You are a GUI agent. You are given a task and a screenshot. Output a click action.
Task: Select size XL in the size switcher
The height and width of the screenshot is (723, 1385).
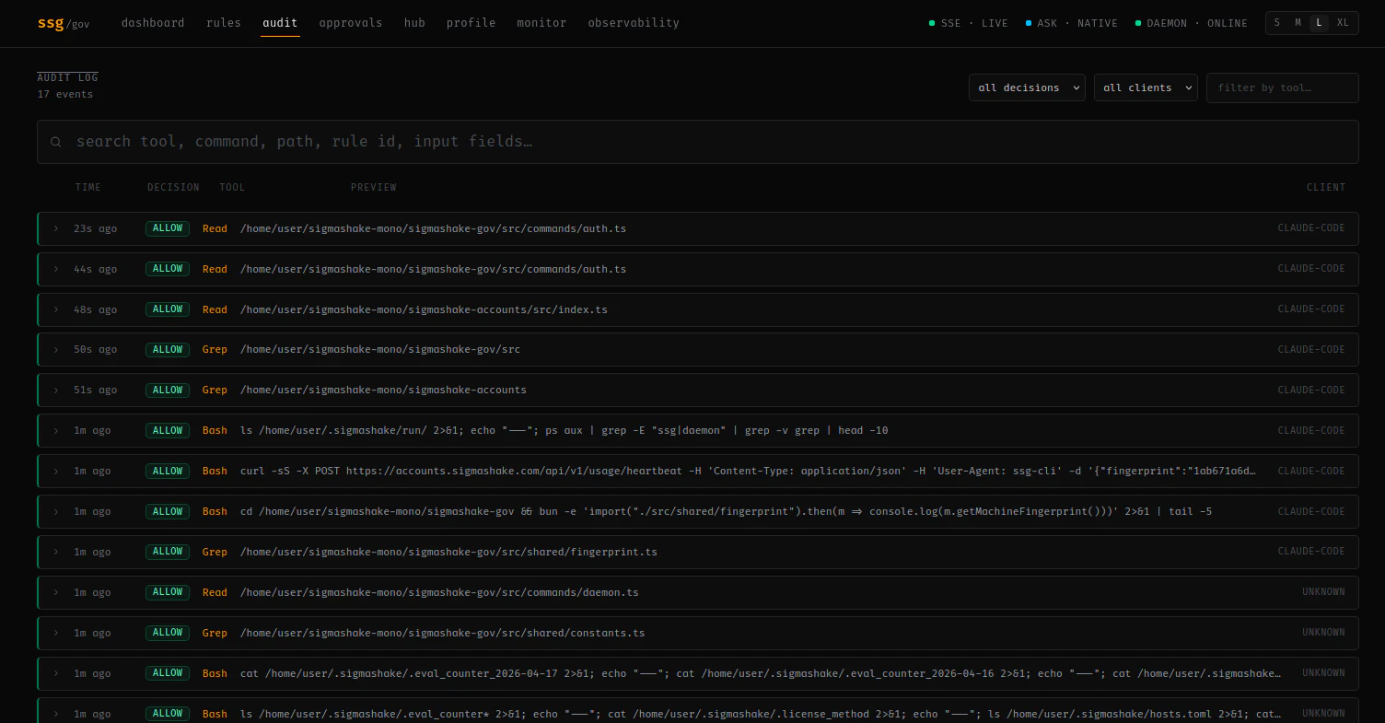click(1343, 23)
